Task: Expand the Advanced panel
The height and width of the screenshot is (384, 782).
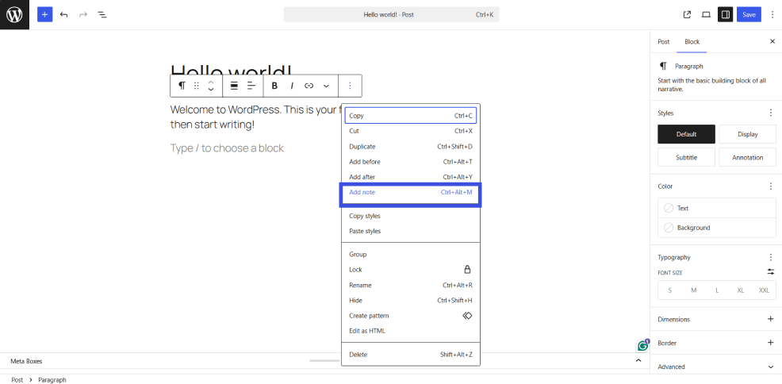Action: click(x=716, y=367)
